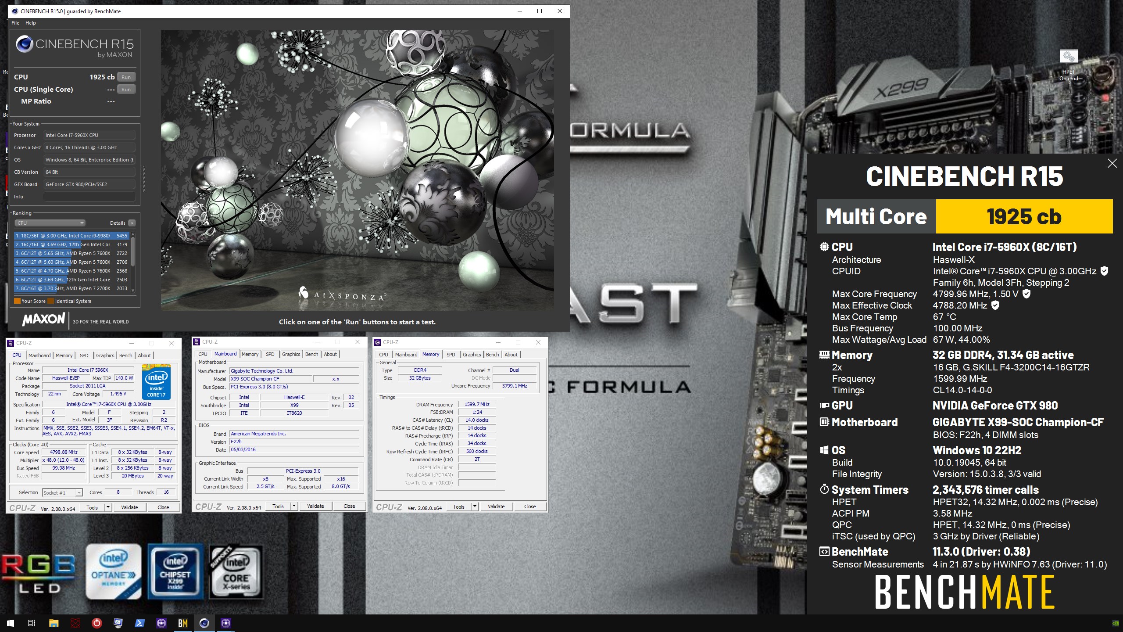Click the Cinebench R15 sphere logo
This screenshot has width=1123, height=632.
tap(25, 44)
